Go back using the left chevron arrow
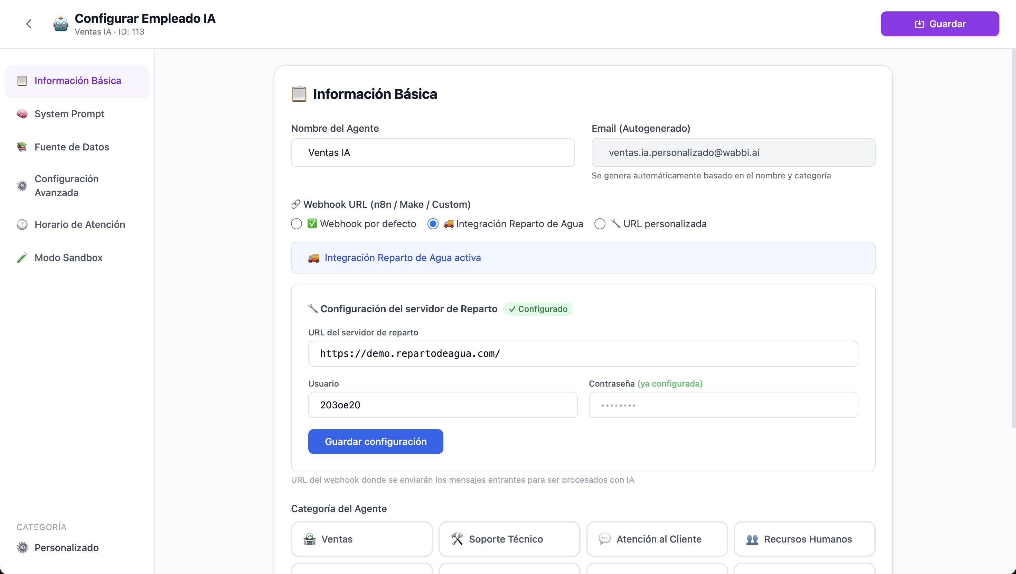 pos(29,24)
